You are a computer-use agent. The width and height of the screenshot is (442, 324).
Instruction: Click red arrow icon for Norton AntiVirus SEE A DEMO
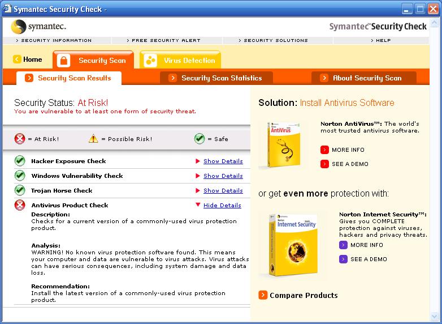(x=324, y=164)
